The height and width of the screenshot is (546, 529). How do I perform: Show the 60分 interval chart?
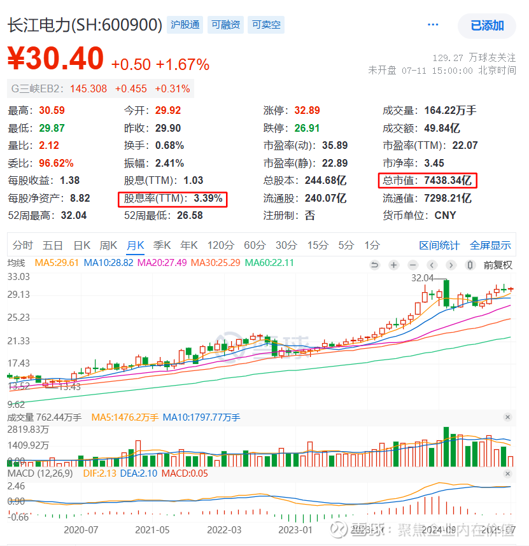pos(255,246)
